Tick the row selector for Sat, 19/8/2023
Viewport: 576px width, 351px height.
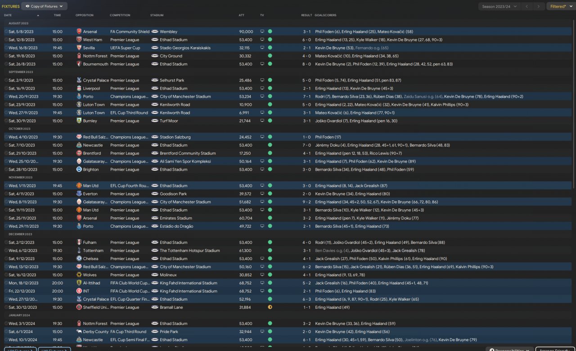pos(6,56)
